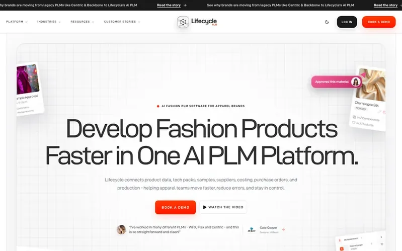Click the Champagne Silk fabric image

371,85
